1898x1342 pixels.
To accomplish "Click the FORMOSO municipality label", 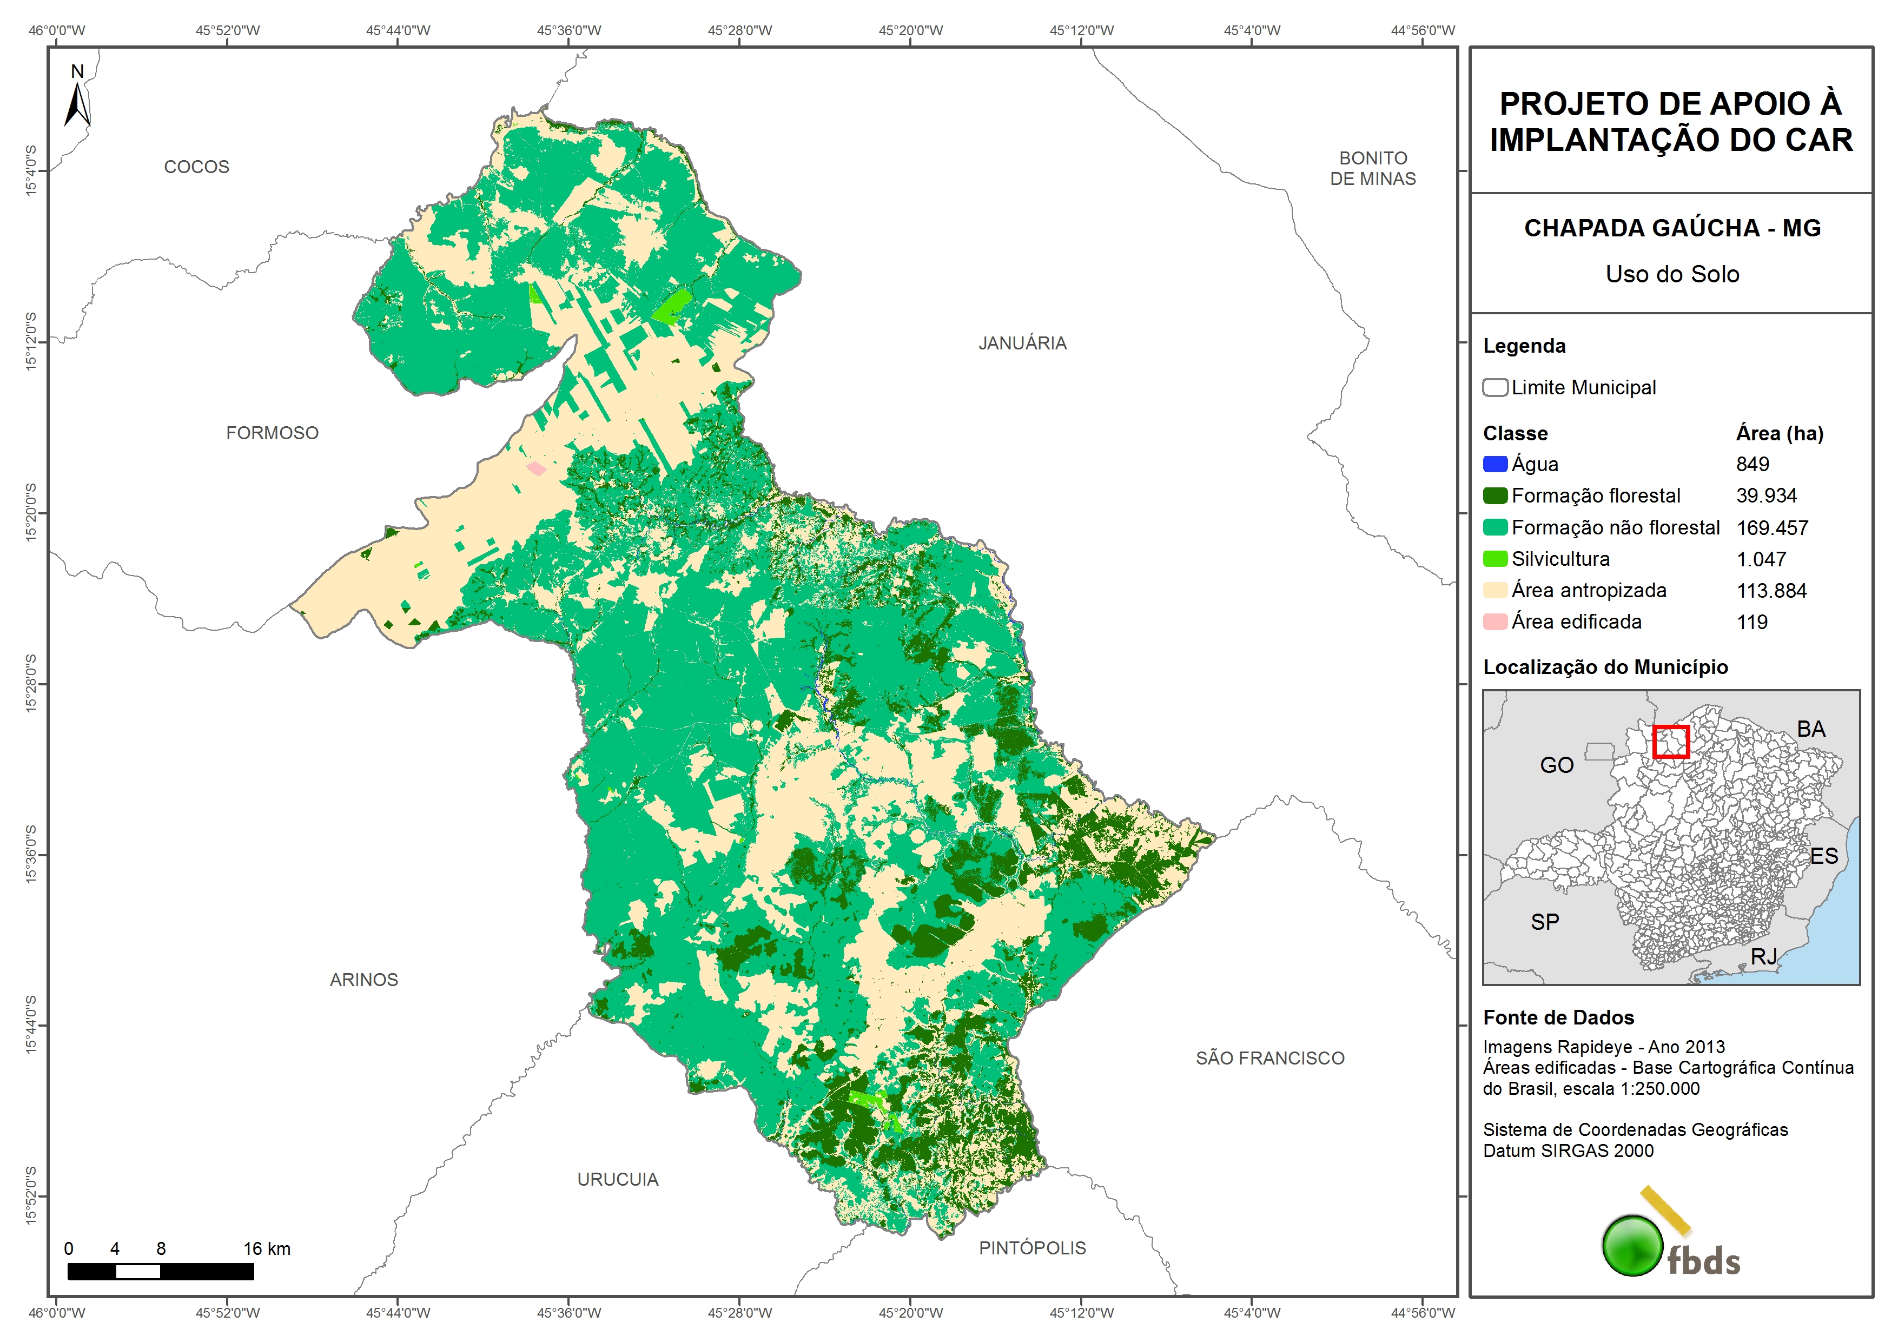I will pyautogui.click(x=272, y=433).
